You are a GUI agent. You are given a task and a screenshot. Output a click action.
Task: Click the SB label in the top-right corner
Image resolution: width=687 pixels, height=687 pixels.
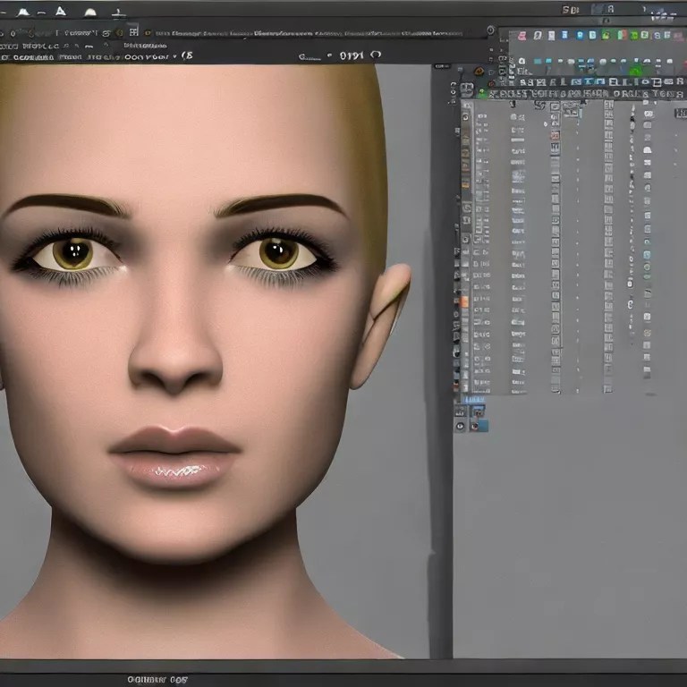tap(570, 10)
